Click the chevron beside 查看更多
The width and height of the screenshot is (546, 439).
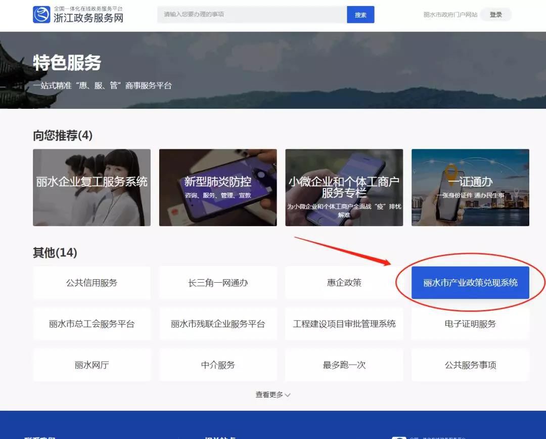[x=288, y=395]
